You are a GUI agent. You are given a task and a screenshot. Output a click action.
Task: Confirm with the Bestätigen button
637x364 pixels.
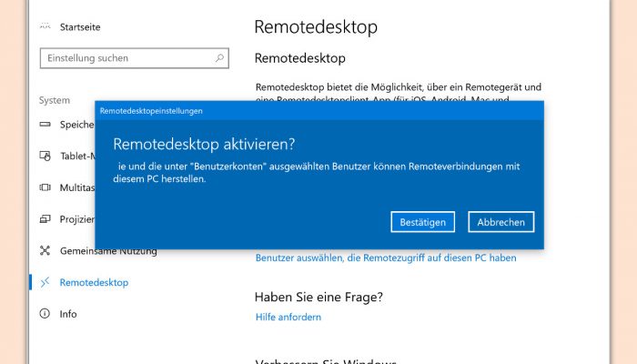pos(422,222)
